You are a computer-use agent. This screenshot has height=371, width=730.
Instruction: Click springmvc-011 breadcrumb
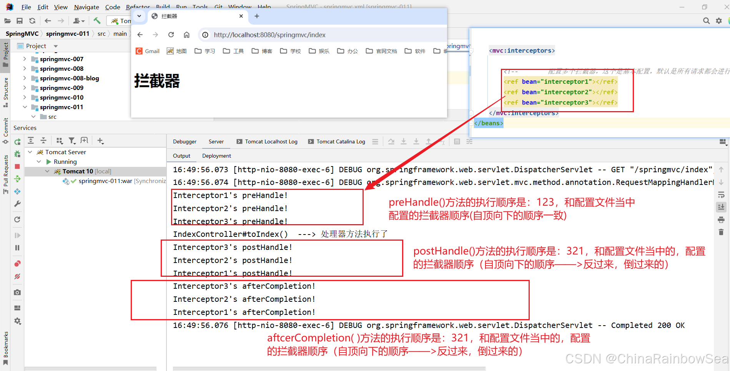click(68, 33)
